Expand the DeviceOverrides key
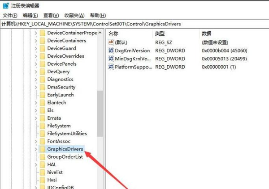Screen dimensions: 269x189 point(36,56)
